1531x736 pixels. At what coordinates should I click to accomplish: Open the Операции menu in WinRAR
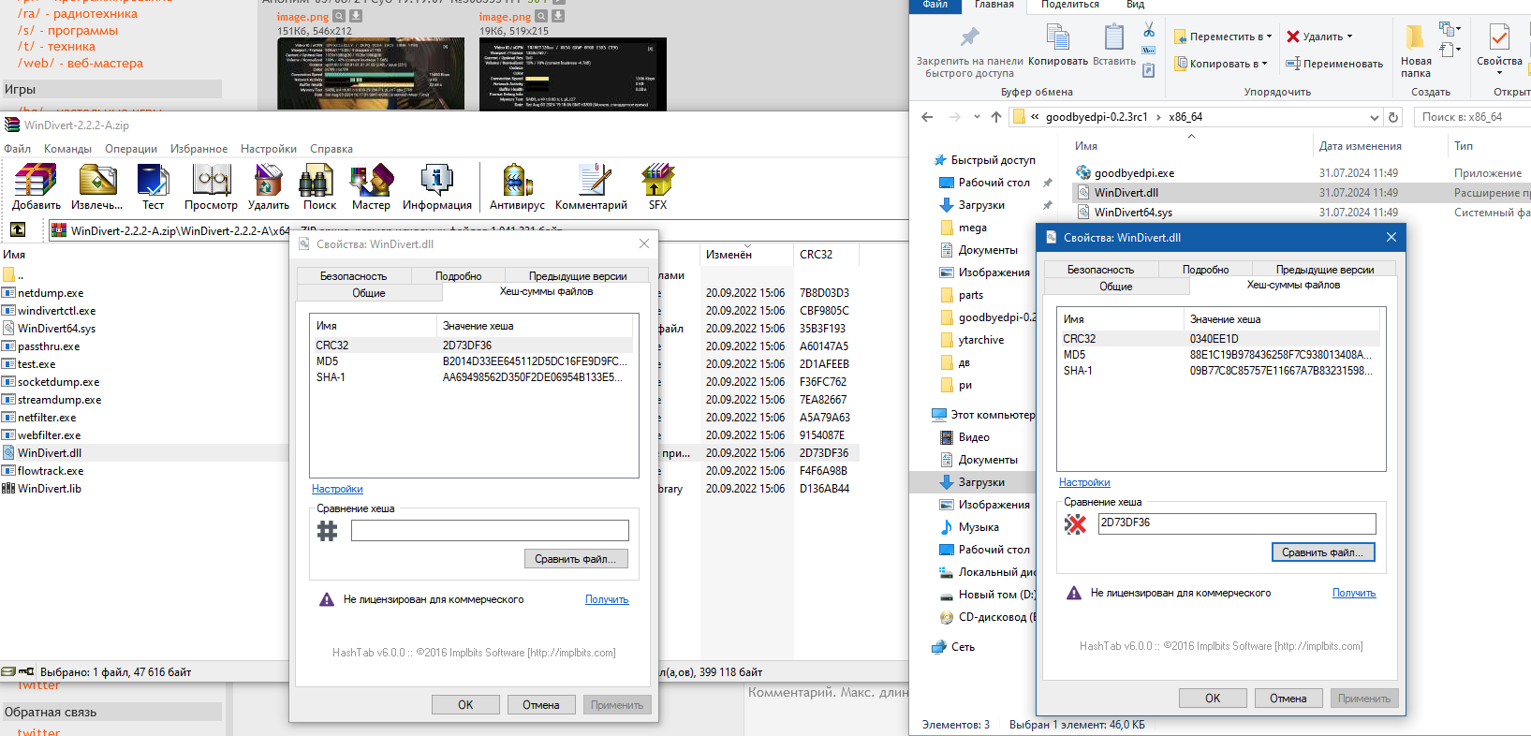pyautogui.click(x=131, y=149)
